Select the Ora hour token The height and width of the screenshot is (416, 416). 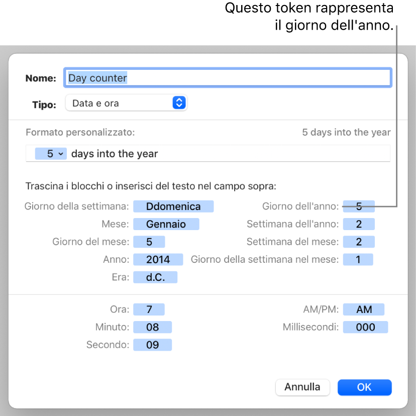click(x=149, y=309)
